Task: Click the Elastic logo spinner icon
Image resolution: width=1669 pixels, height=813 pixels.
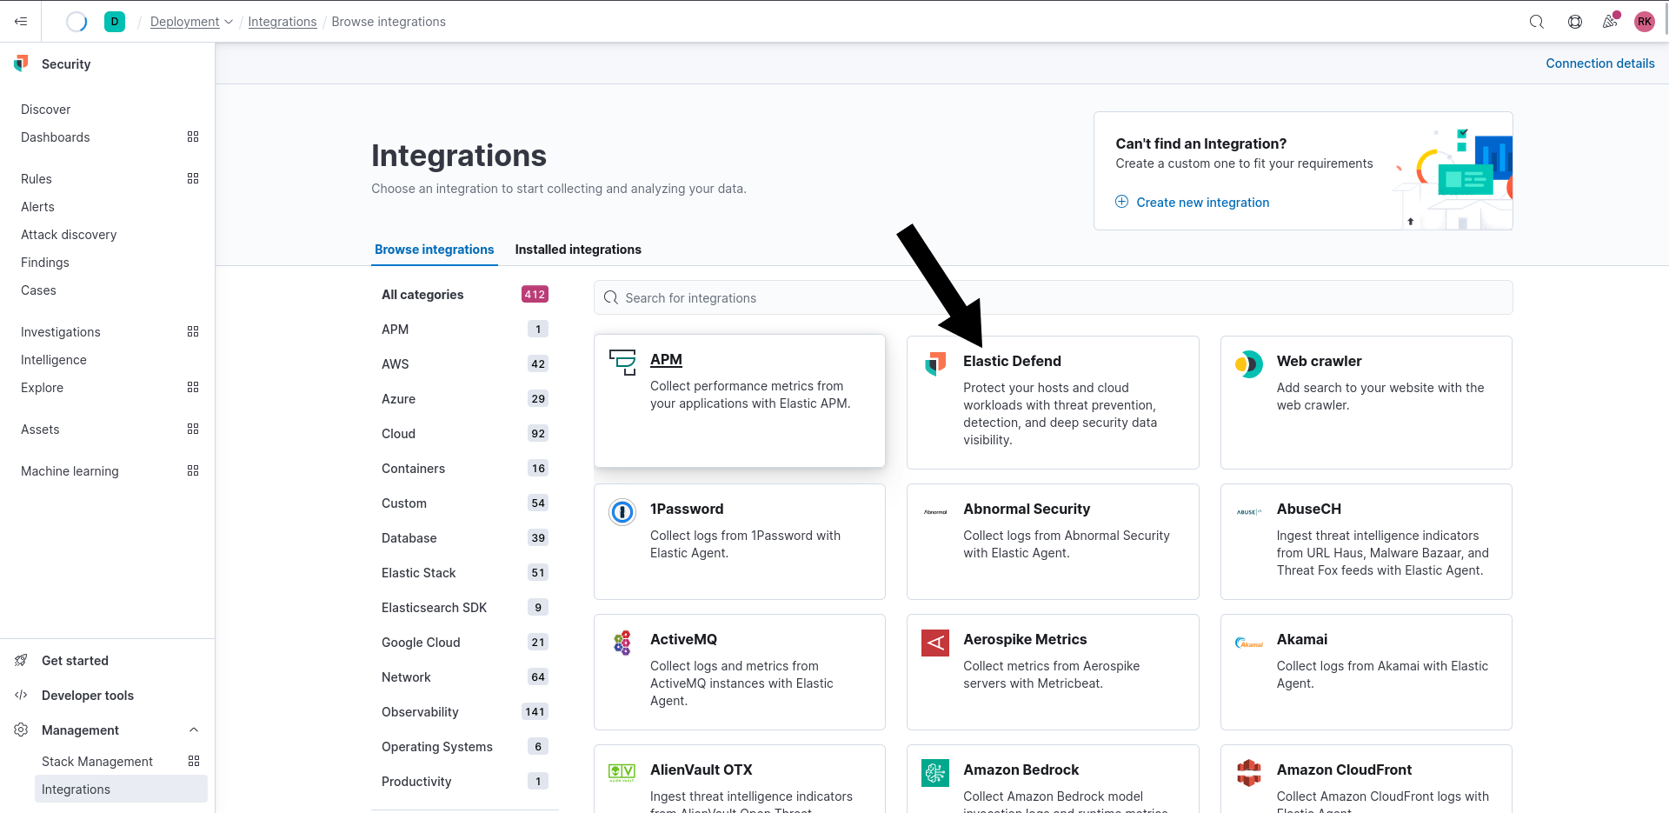Action: [x=76, y=22]
